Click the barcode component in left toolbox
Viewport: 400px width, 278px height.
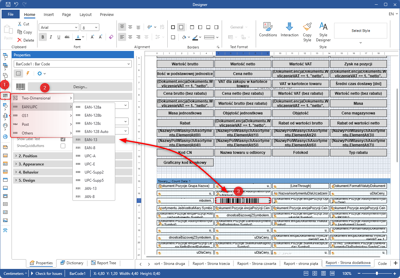pos(5,96)
